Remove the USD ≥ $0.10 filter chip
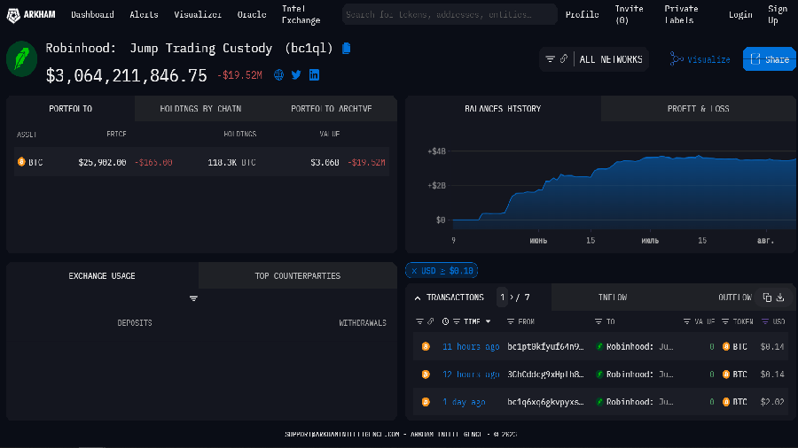Image resolution: width=798 pixels, height=448 pixels. [x=414, y=271]
